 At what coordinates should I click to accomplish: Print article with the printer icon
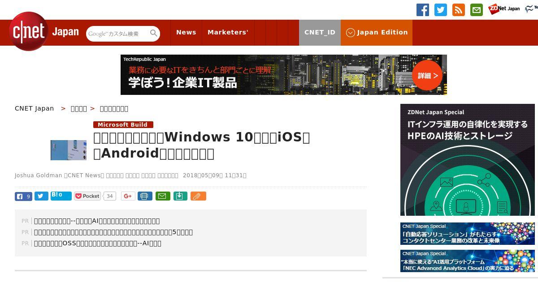tap(145, 196)
